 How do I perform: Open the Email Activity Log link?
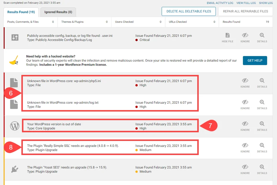click(220, 3)
